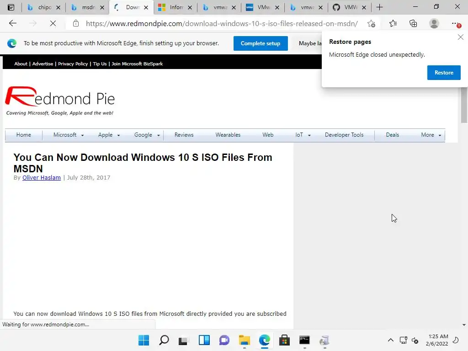The height and width of the screenshot is (351, 468).
Task: Open clock showing 1:25 AM
Action: (437, 340)
